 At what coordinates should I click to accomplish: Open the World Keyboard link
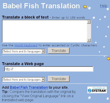click(26, 45)
